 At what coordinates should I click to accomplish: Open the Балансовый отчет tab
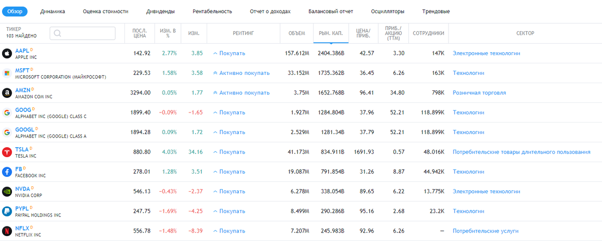[x=332, y=11]
